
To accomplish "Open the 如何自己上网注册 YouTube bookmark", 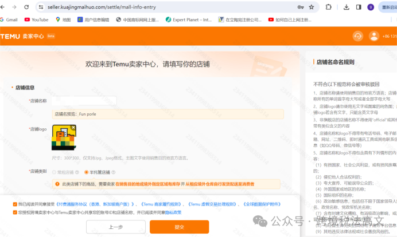I will [290, 19].
